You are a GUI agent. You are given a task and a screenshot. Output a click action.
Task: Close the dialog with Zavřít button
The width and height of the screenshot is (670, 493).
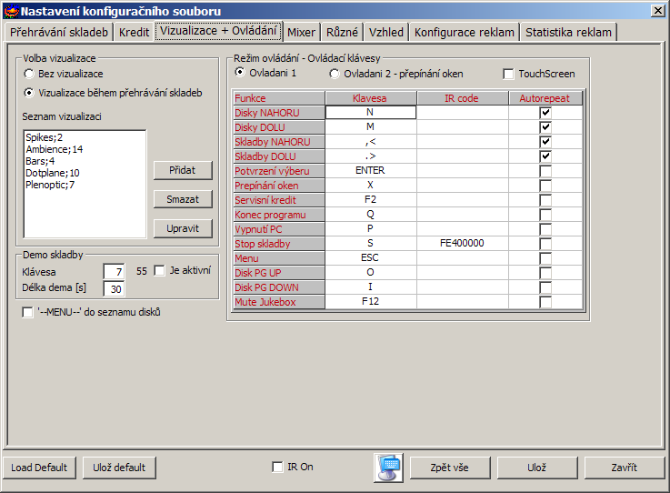[624, 468]
